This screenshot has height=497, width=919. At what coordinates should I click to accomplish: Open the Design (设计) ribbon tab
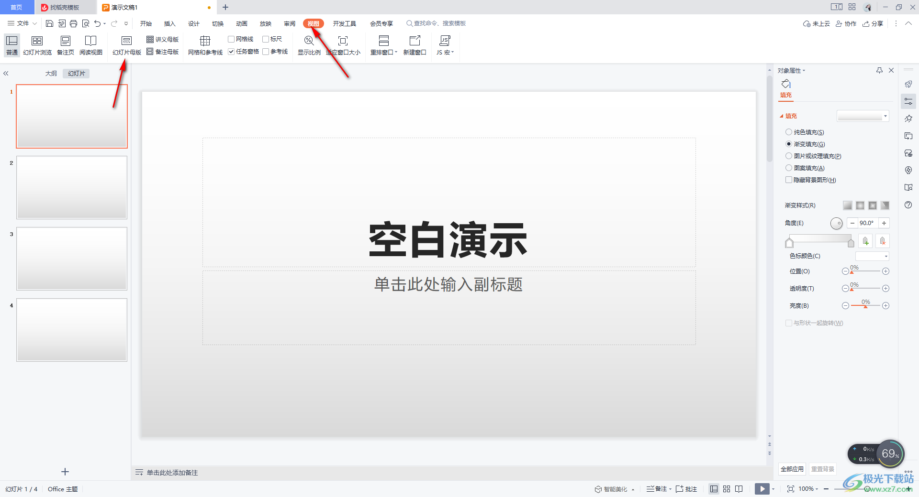(194, 23)
